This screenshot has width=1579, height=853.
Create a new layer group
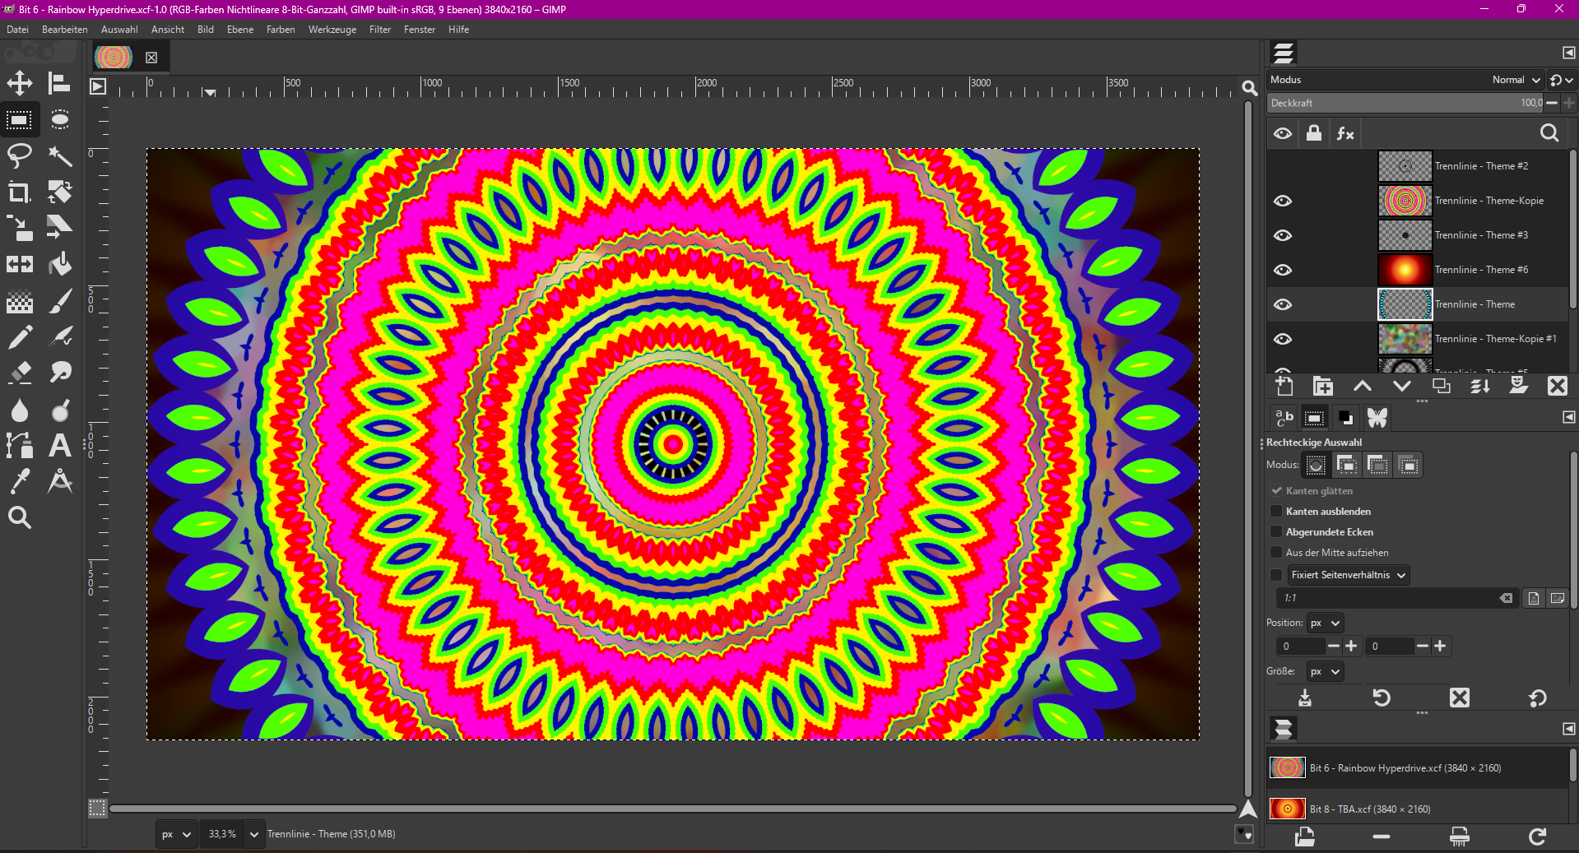pos(1323,386)
